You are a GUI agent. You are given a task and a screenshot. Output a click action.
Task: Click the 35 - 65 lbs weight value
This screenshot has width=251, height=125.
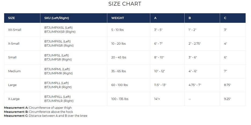(x=119, y=71)
